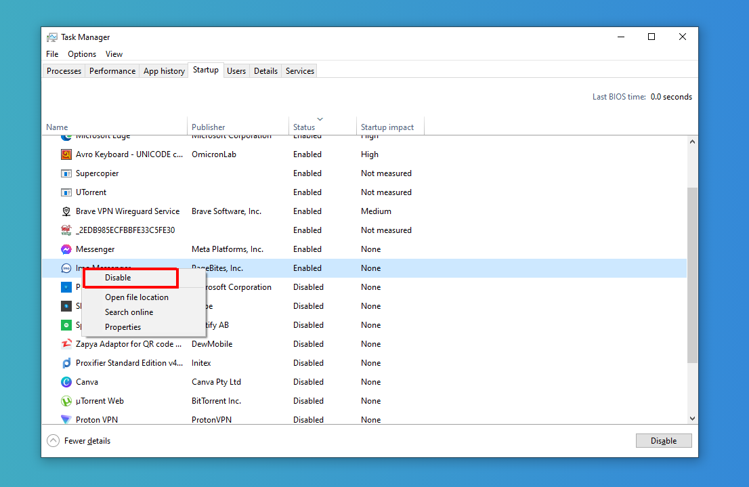Click DewMobile publisher cell
The height and width of the screenshot is (487, 749).
coord(212,344)
